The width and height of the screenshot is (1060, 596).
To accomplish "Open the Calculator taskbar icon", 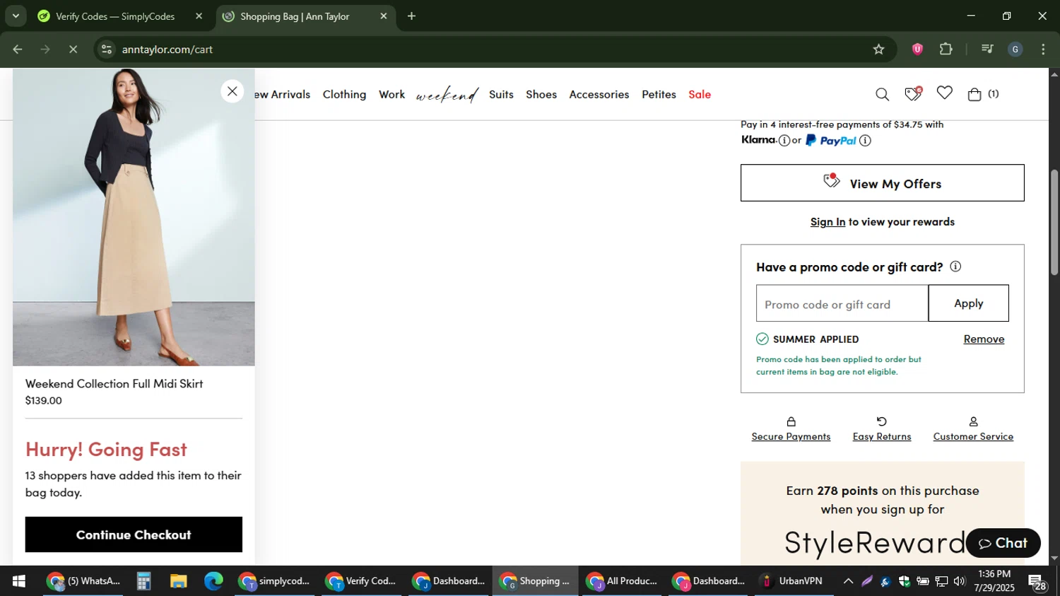I will pos(144,581).
